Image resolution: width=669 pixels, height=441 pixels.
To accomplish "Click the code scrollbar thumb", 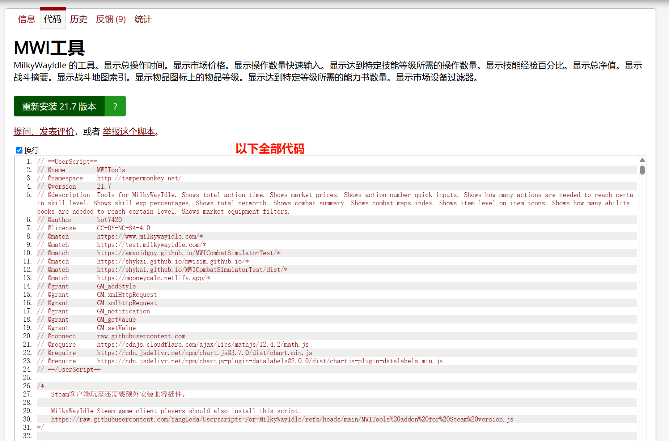I will tap(642, 170).
